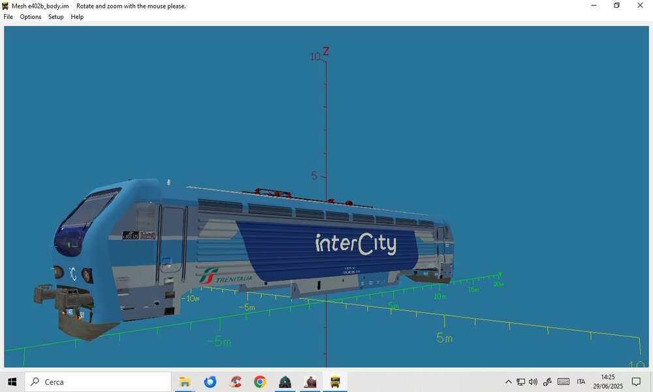Switch to the steam locomotive taskbar app
Viewport: 653px width, 392px height.
310,382
